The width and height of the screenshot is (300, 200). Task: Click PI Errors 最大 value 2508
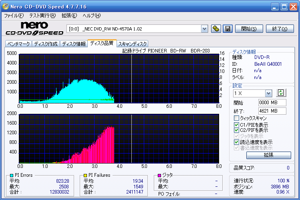(64, 187)
